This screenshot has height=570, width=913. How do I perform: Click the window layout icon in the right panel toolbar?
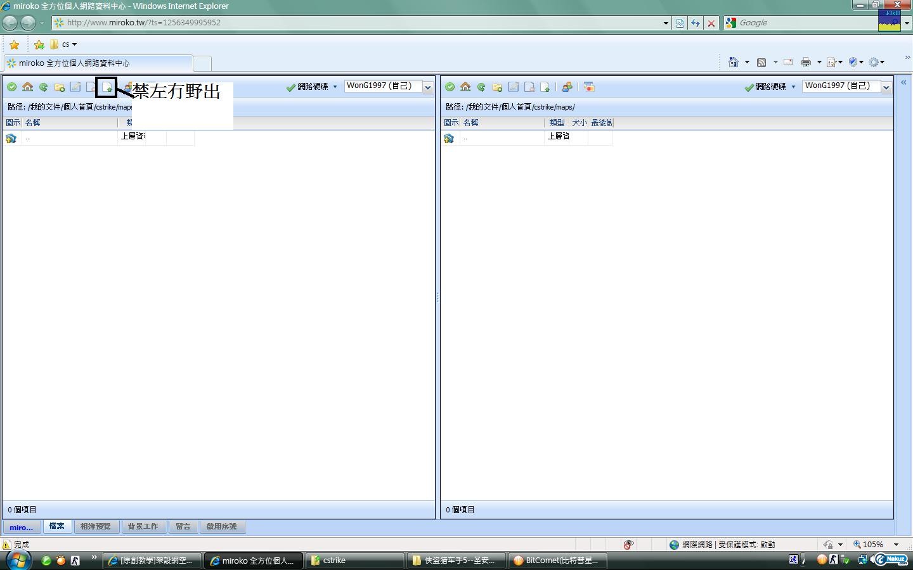589,87
